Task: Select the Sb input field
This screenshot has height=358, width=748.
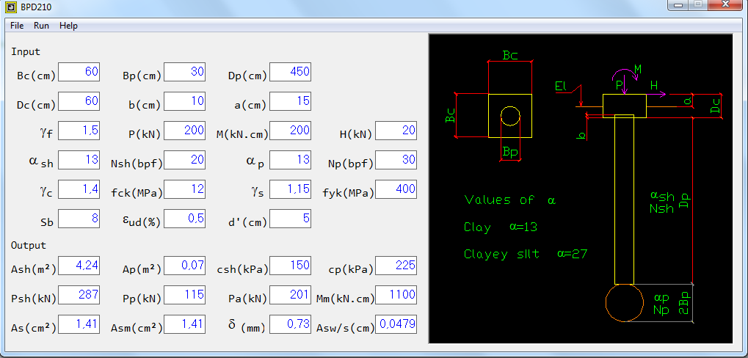Action: (x=79, y=219)
